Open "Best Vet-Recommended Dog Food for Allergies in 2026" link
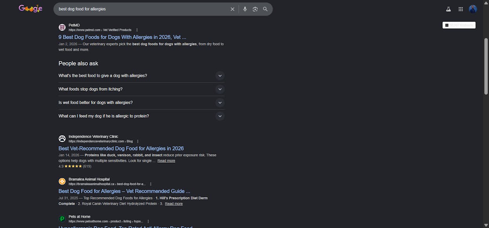The image size is (489, 228). coord(121,149)
